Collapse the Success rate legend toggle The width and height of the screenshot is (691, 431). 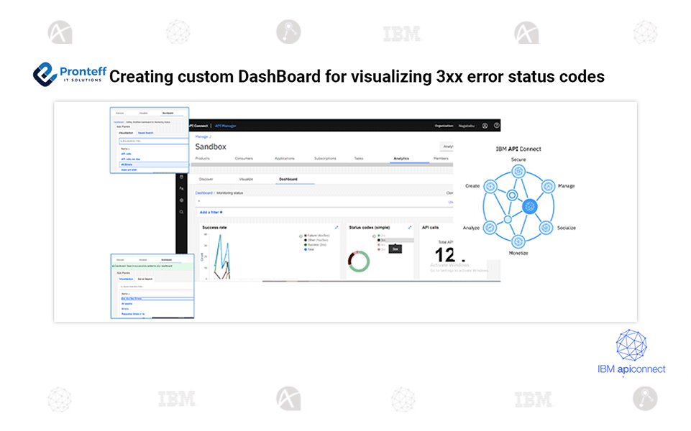pyautogui.click(x=300, y=236)
